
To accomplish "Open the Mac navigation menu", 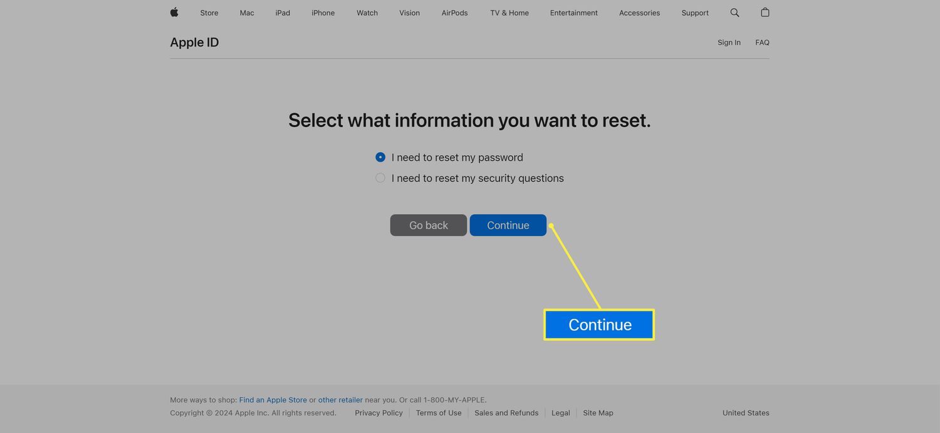I will (x=247, y=13).
